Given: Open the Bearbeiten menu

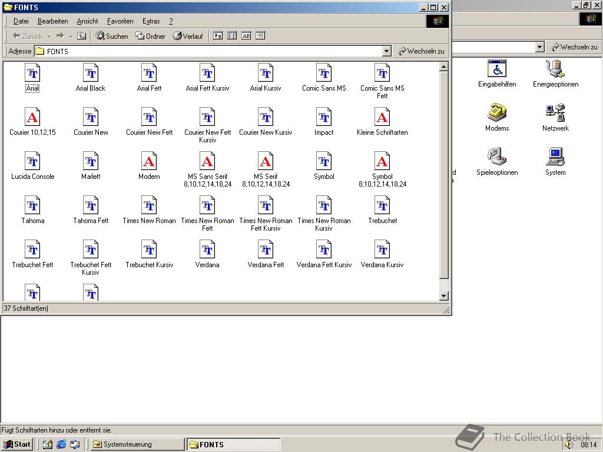Looking at the screenshot, I should [52, 21].
